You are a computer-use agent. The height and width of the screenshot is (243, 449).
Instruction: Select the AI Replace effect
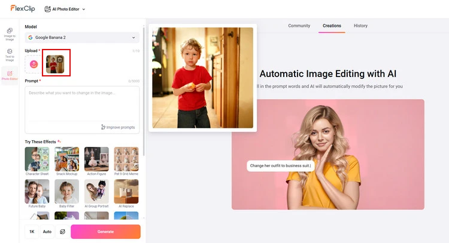point(126,193)
